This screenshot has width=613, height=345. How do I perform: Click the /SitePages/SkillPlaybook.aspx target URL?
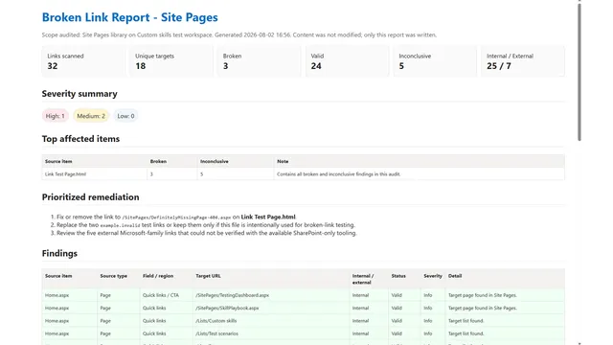coord(227,309)
